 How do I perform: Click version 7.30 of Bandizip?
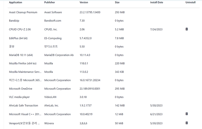click(82, 21)
